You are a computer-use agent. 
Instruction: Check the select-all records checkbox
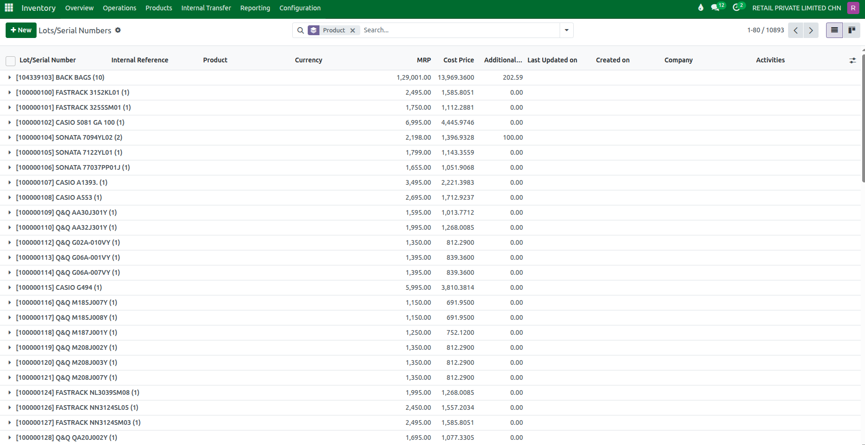pyautogui.click(x=10, y=61)
